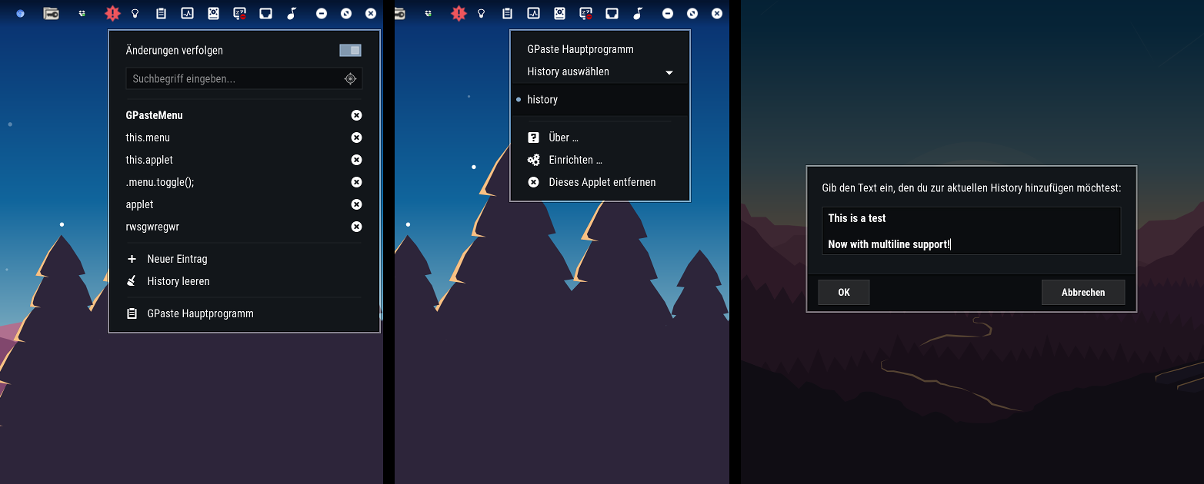Select the this.applet history item
Viewport: 1204px width, 484px height.
tap(149, 160)
